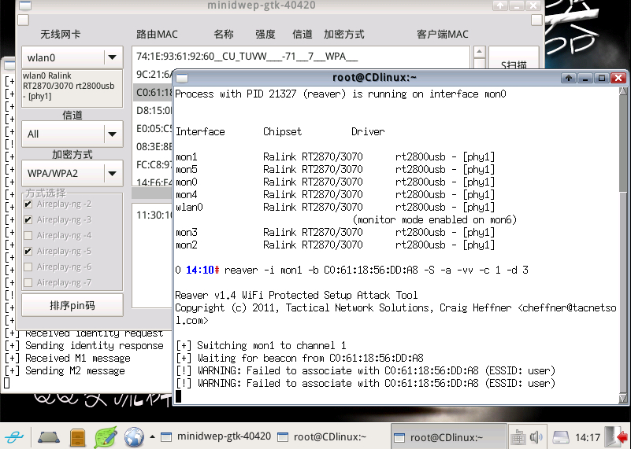The width and height of the screenshot is (631, 449).
Task: Open the file cabinet manager icon
Action: pyautogui.click(x=77, y=437)
